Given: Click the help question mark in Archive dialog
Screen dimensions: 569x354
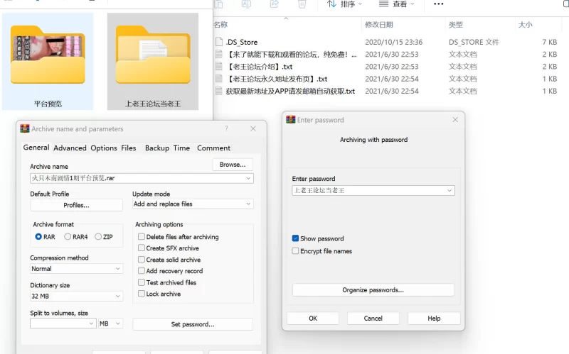Looking at the screenshot, I should point(226,128).
